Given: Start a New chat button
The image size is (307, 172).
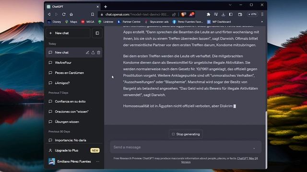Looking at the screenshot, I should pos(68,33).
